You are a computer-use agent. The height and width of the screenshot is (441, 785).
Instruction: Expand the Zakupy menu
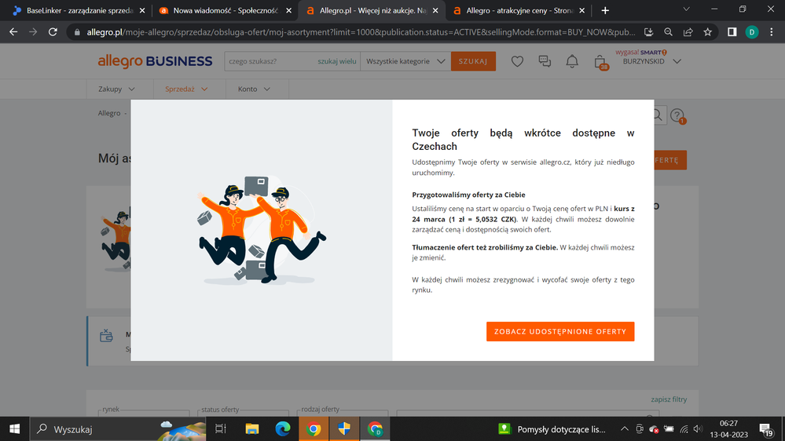tap(116, 89)
